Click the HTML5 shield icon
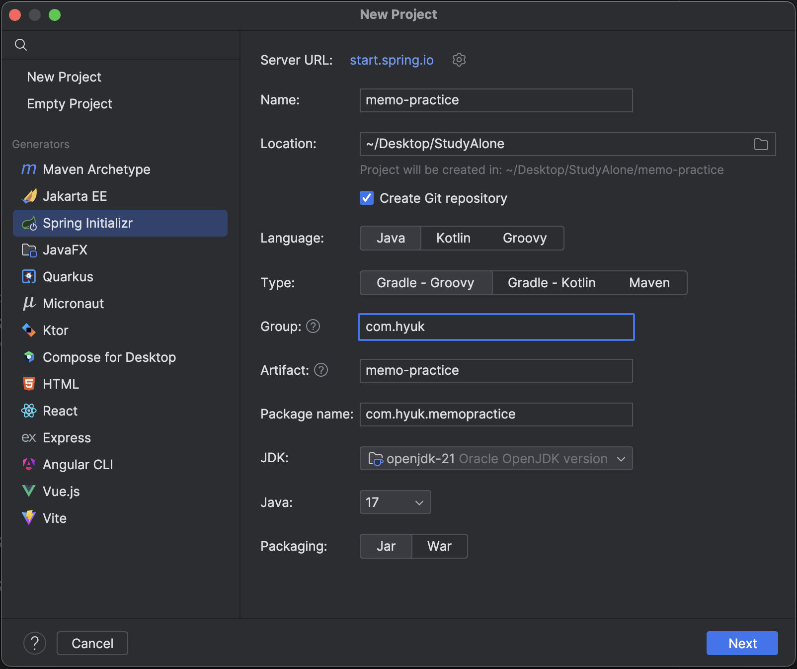This screenshot has width=797, height=669. point(29,384)
